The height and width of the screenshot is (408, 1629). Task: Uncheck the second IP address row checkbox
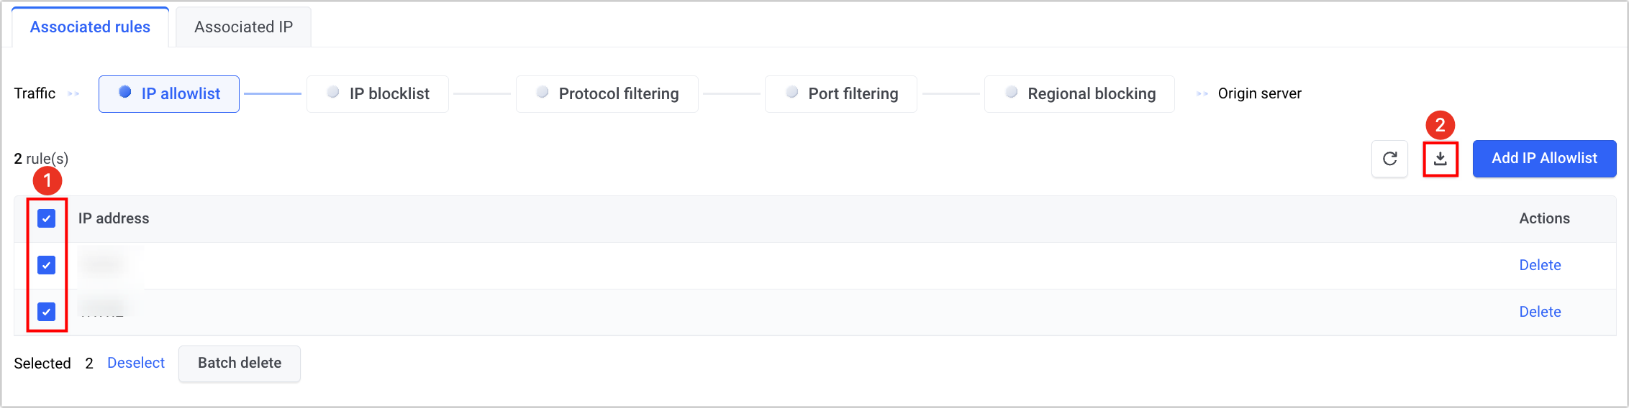click(x=47, y=312)
